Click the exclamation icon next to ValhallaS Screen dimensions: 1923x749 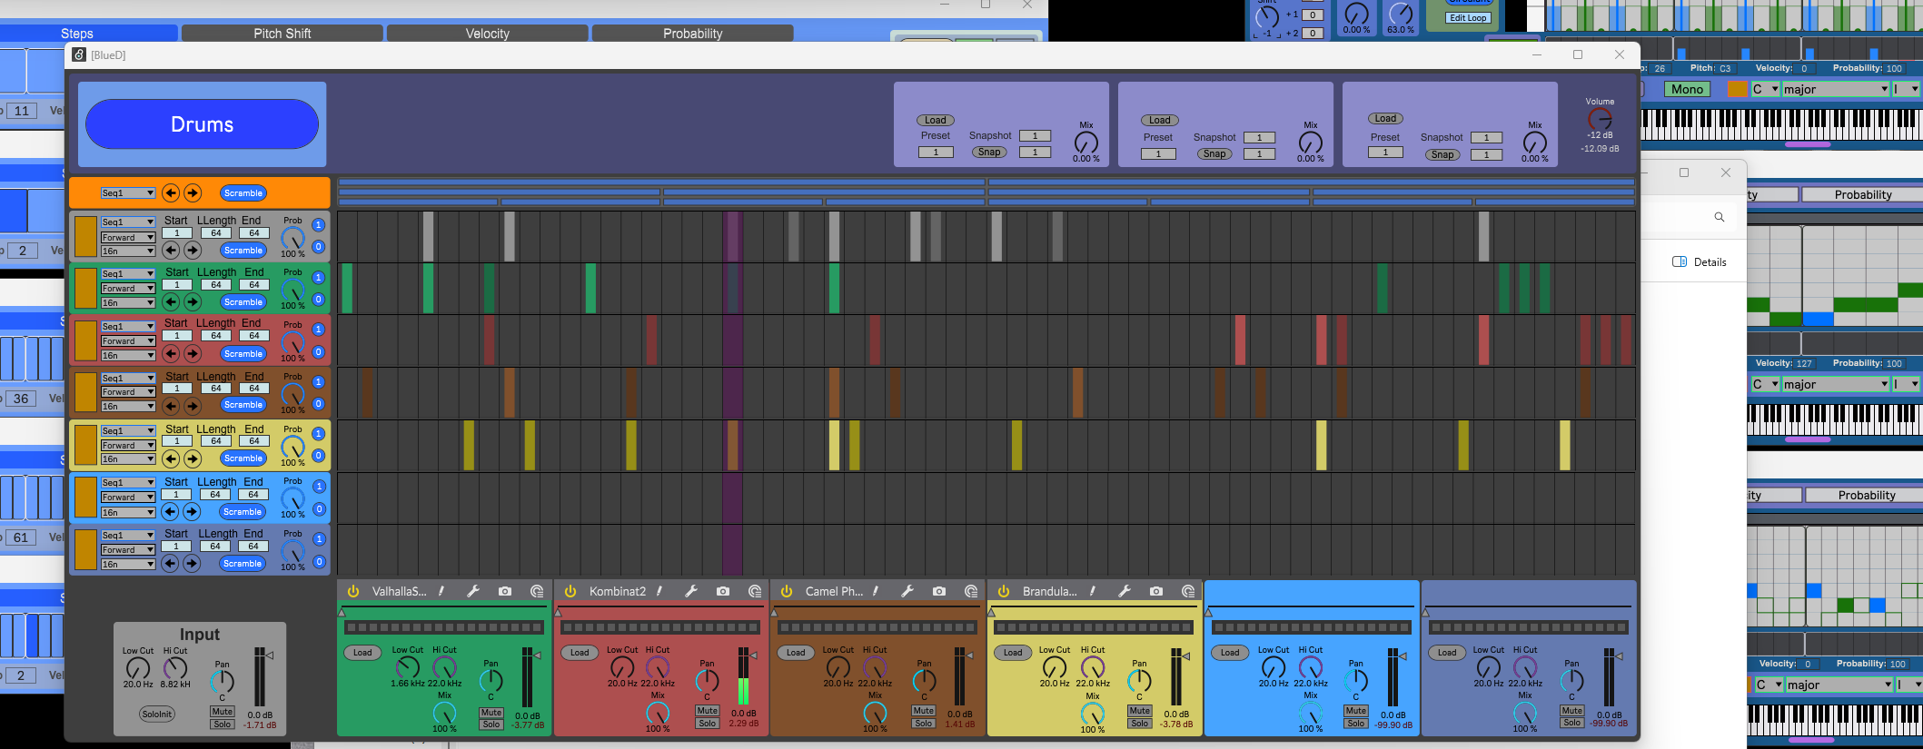coord(441,591)
